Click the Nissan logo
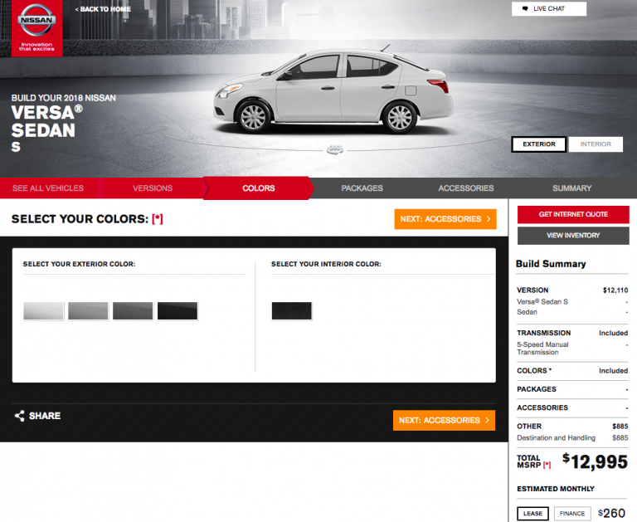 point(36,27)
